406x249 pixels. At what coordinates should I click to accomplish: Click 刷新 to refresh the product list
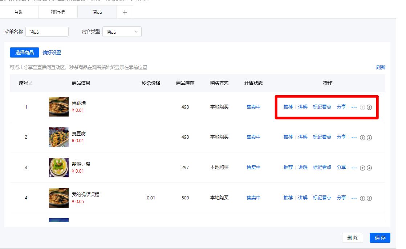tap(381, 67)
